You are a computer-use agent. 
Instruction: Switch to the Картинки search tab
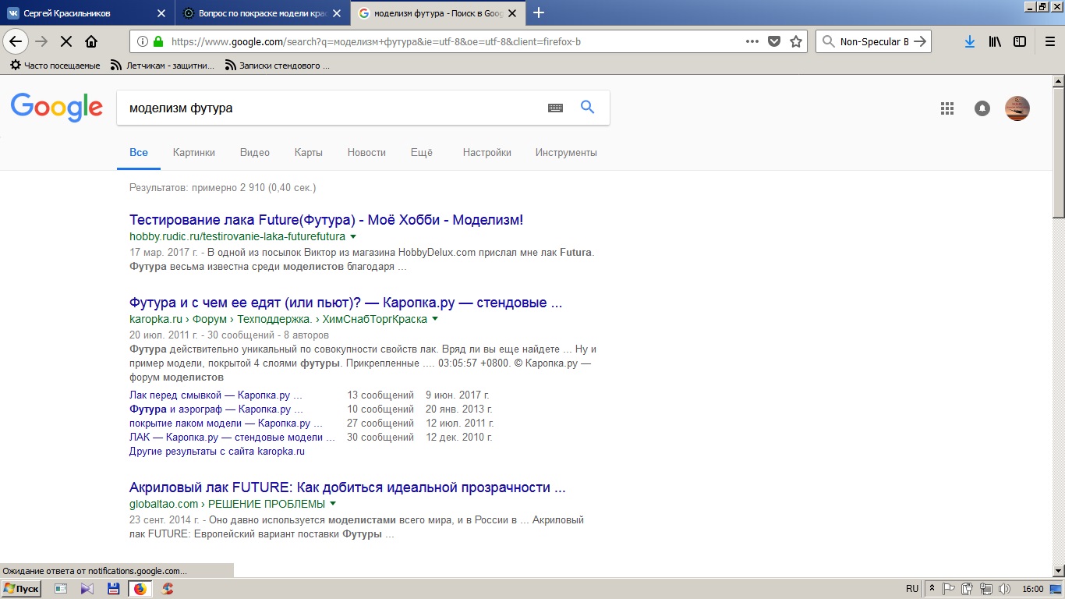click(194, 153)
